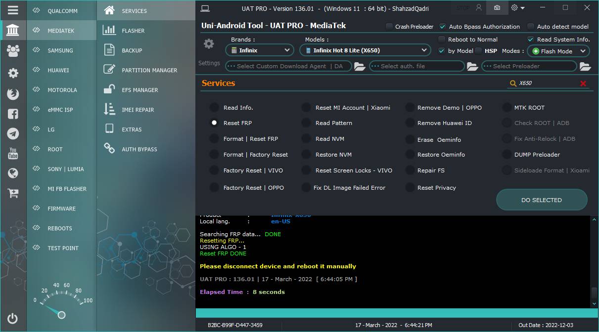This screenshot has width=599, height=332.
Task: Browse folder for auth file
Action: [x=472, y=66]
